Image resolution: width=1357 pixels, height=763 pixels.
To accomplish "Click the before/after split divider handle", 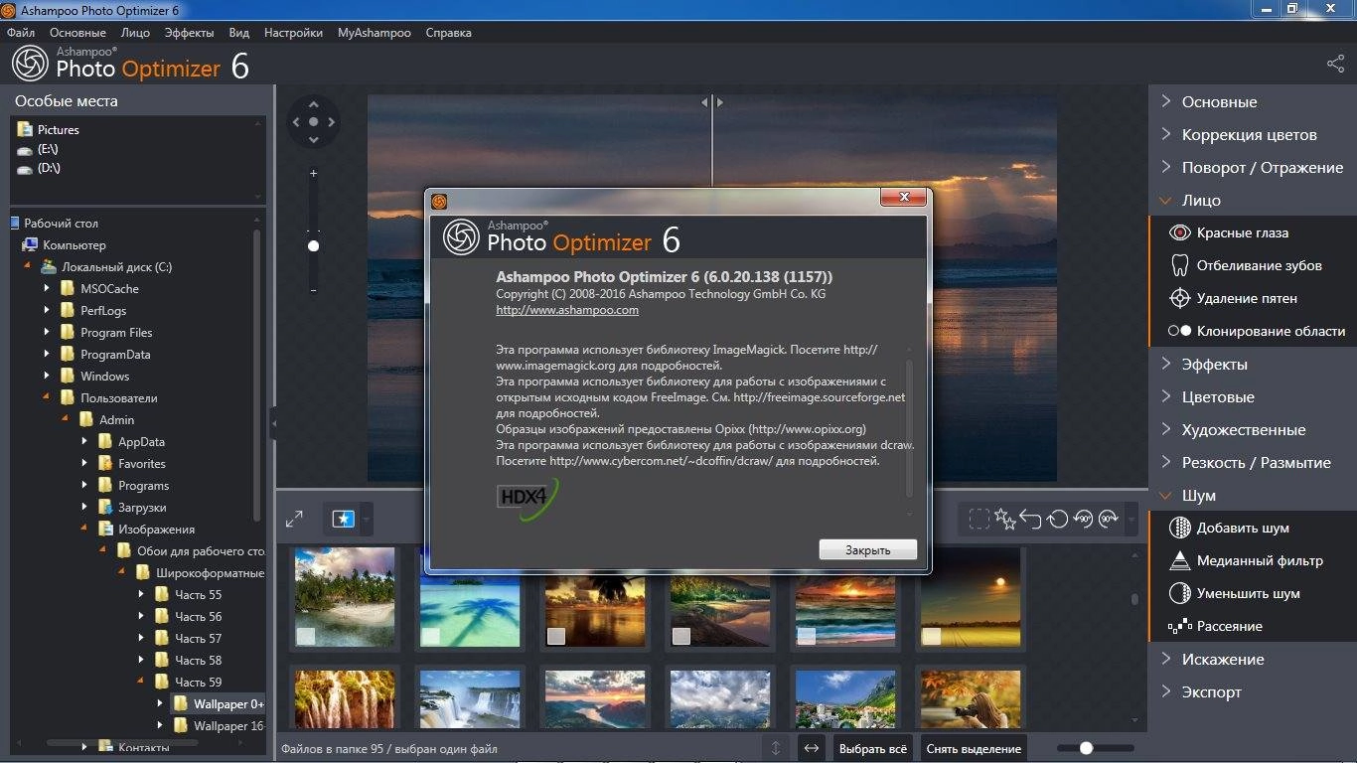I will [x=712, y=101].
